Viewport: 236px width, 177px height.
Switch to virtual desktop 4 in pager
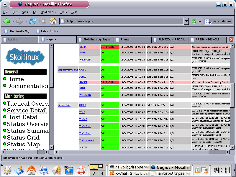click(x=102, y=173)
